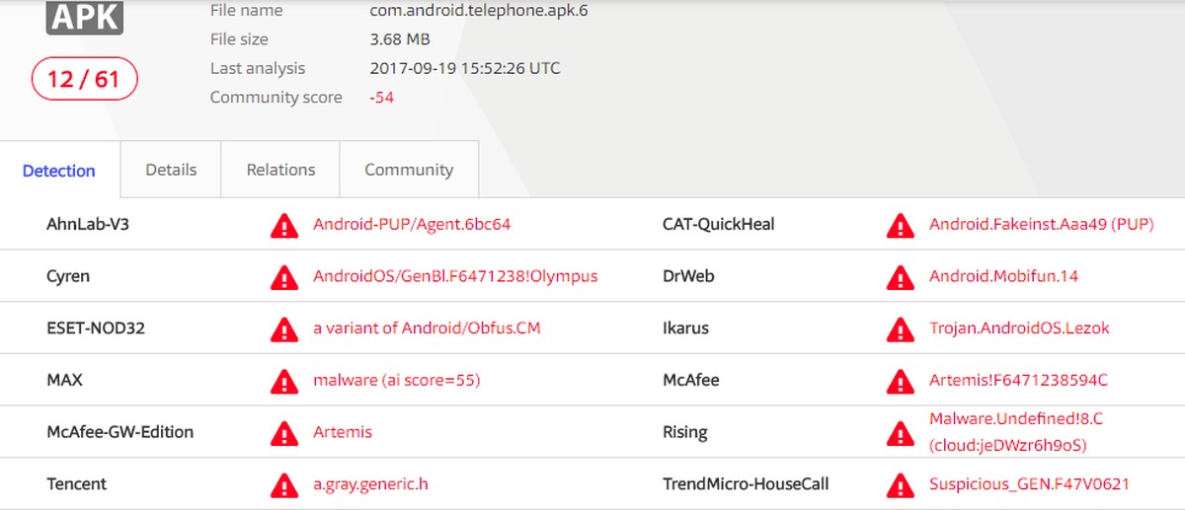The width and height of the screenshot is (1185, 510).
Task: Click the ESET-NOD32 alert triangle icon
Action: click(284, 328)
